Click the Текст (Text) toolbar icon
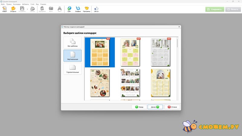This screenshot has width=242, height=136. [x=60, y=9]
